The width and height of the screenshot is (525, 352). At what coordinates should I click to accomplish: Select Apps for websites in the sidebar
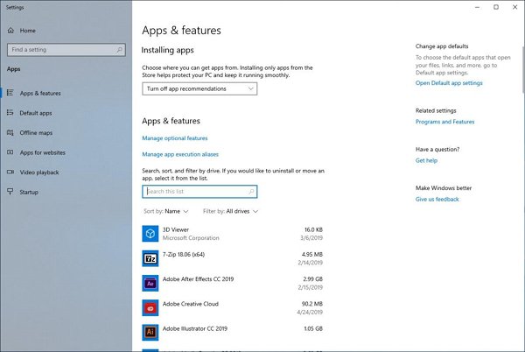43,152
